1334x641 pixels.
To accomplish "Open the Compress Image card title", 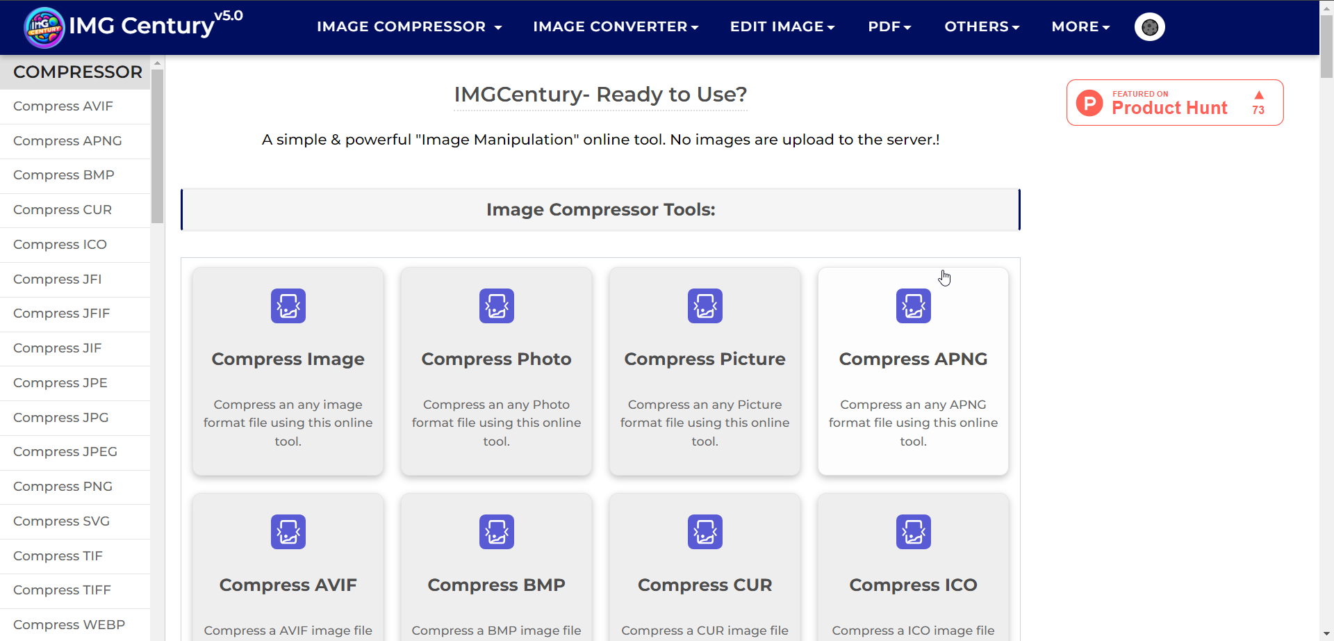I will point(288,359).
